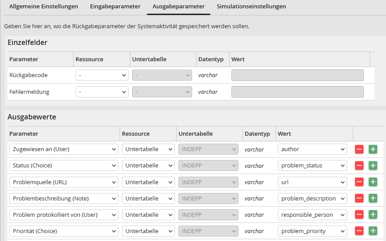386x241 pixels.
Task: Add a row after Problem protokolliert von (User)
Action: coord(373,215)
